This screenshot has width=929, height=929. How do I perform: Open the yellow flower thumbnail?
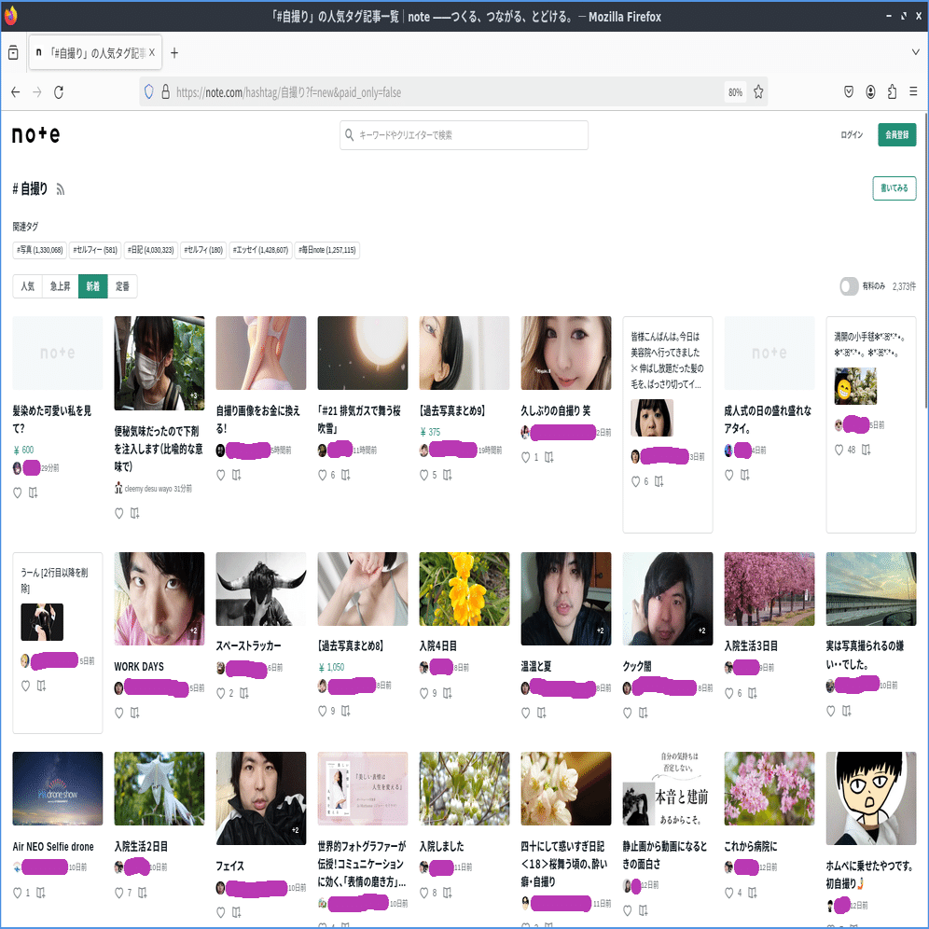coord(464,589)
